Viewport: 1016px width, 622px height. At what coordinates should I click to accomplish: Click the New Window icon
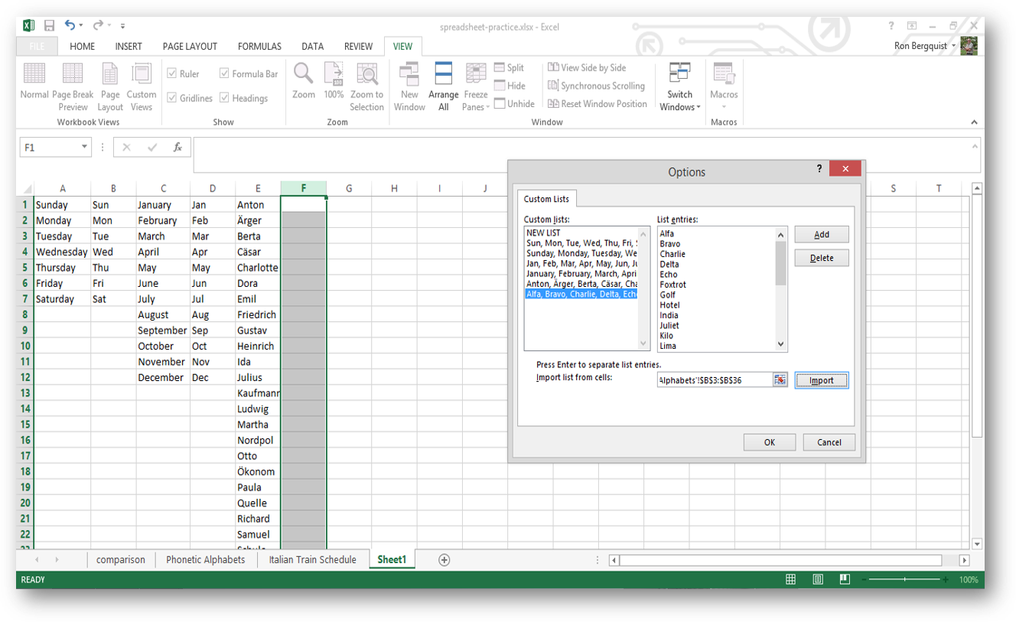click(x=409, y=75)
